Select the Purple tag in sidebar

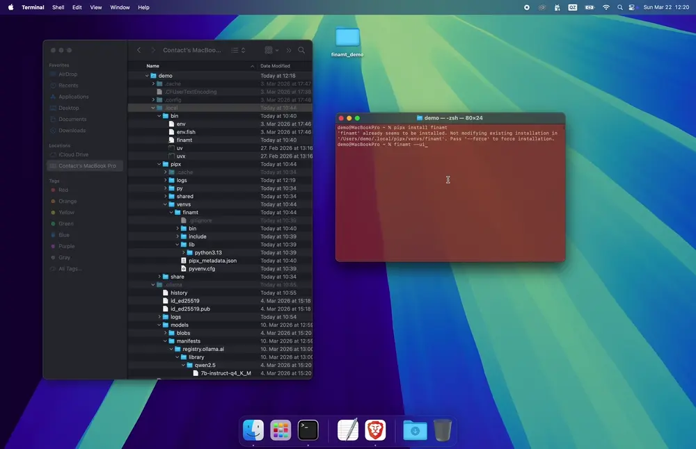[66, 246]
